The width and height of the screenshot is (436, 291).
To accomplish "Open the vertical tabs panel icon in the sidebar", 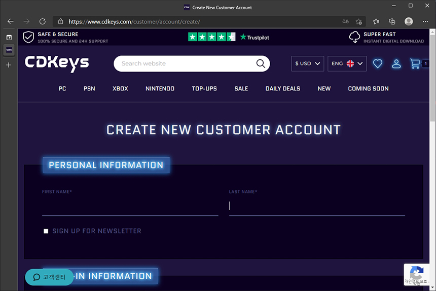I will tap(9, 38).
